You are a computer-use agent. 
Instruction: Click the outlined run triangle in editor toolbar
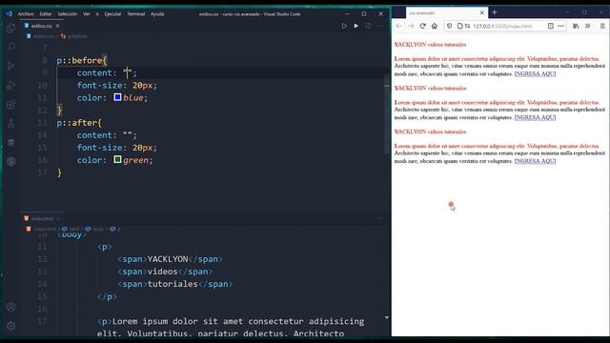point(344,26)
